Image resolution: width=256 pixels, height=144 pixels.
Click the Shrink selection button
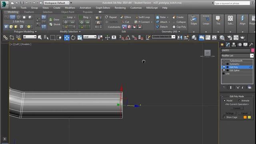tap(55, 24)
